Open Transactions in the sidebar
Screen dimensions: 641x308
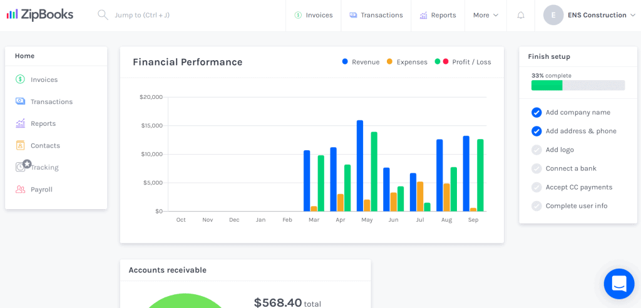coord(51,101)
